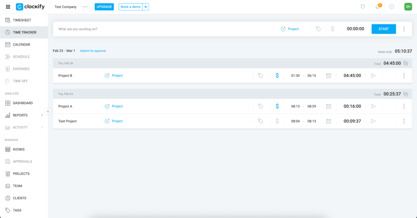Viewport: 417px width, 218px height.
Task: Open bulk edit icon for Thu, Feb 26
Action: pos(406,63)
